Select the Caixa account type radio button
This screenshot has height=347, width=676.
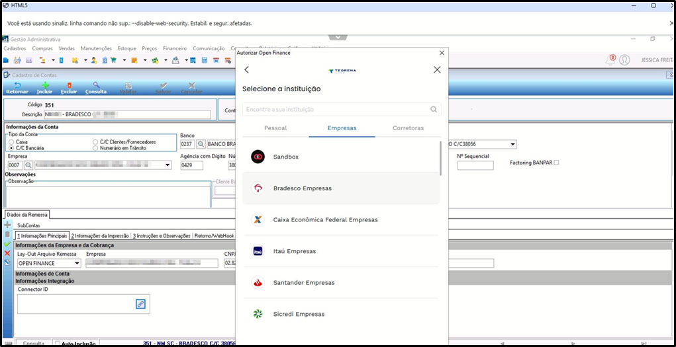[x=11, y=141]
